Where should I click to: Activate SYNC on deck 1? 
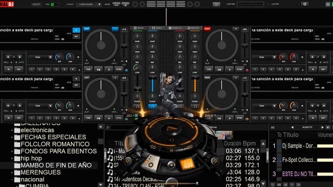[x=119, y=69]
